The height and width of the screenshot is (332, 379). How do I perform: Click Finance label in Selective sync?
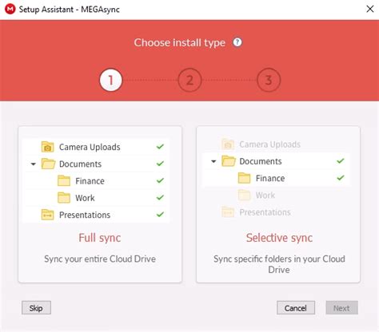pyautogui.click(x=270, y=178)
